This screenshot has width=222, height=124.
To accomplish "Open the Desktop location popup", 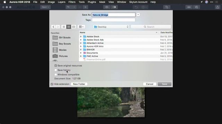I will click(111, 27).
